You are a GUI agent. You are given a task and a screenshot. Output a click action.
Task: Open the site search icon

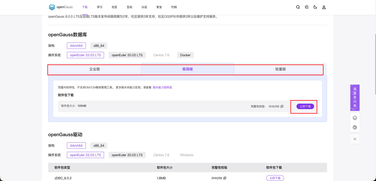(x=298, y=7)
